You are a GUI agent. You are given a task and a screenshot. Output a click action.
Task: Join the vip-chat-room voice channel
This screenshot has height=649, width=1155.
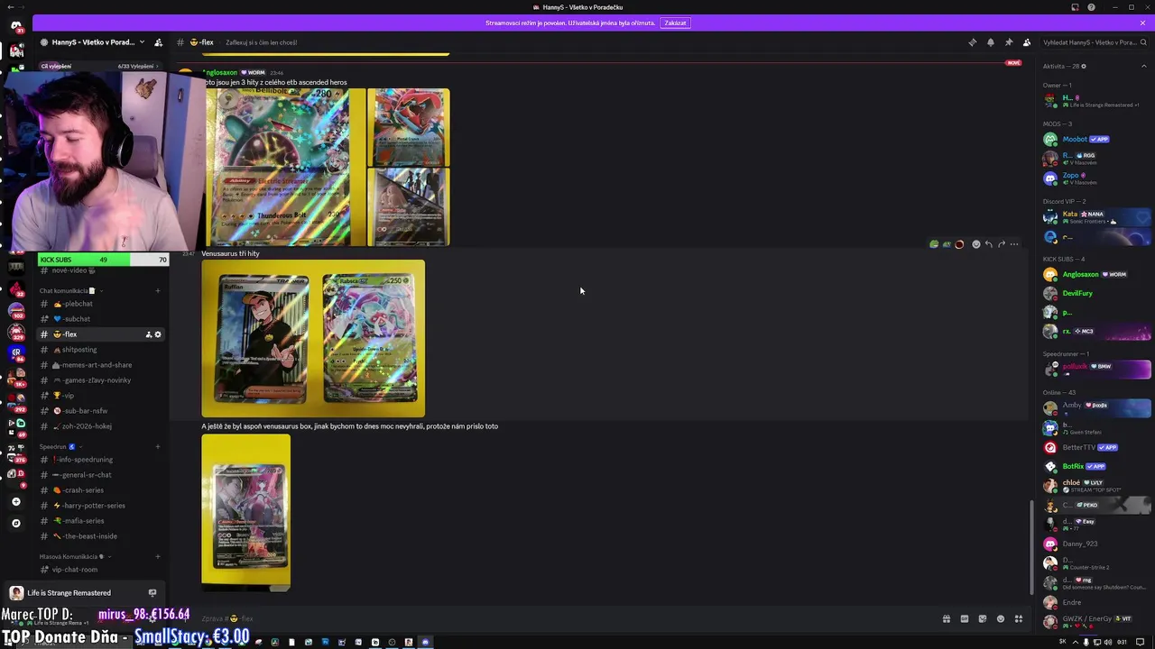(x=101, y=570)
